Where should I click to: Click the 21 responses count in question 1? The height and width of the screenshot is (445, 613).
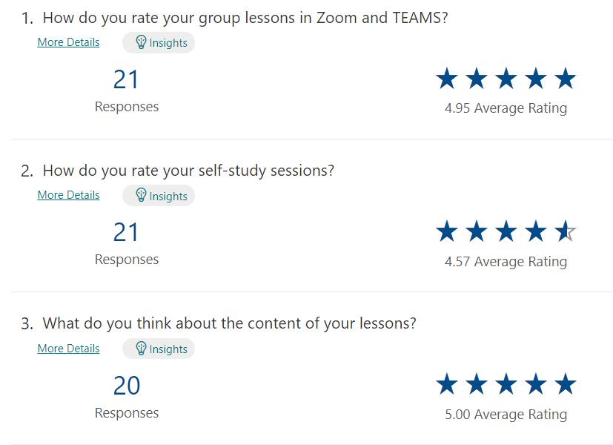126,79
